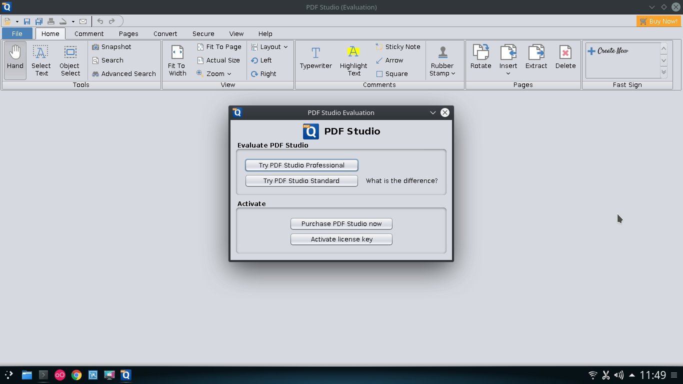This screenshot has width=683, height=384.
Task: Open the Search tool
Action: click(x=107, y=60)
